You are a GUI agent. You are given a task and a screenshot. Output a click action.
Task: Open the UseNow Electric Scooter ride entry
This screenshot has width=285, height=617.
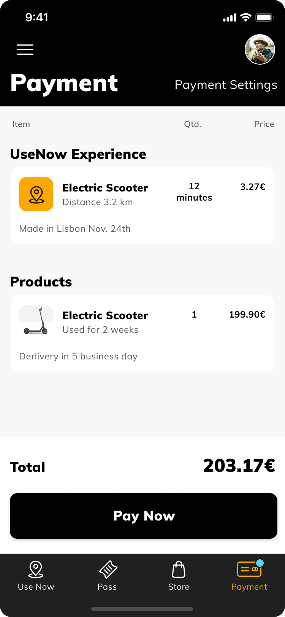click(105, 188)
